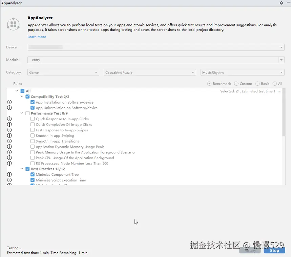
Task: Enable Smooth In-app Swiping rule
Action: pyautogui.click(x=33, y=135)
